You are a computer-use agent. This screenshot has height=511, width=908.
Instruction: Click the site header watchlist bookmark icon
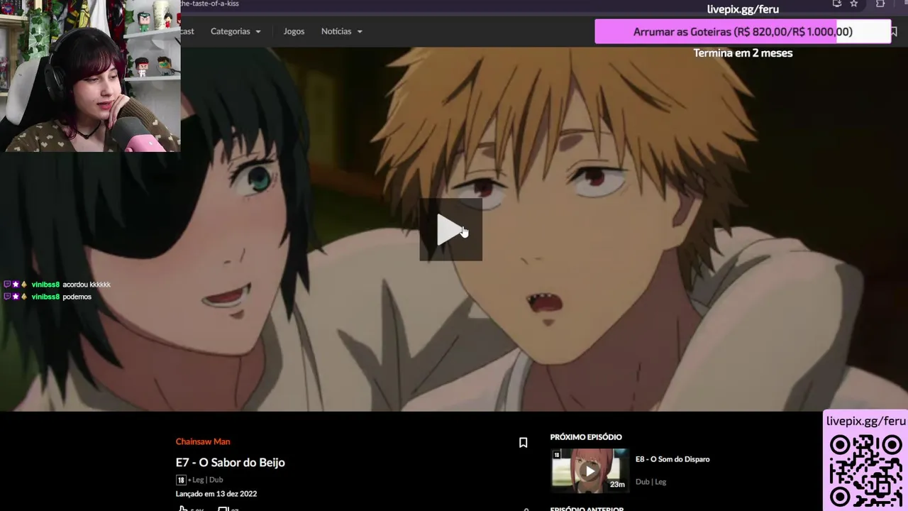[894, 31]
